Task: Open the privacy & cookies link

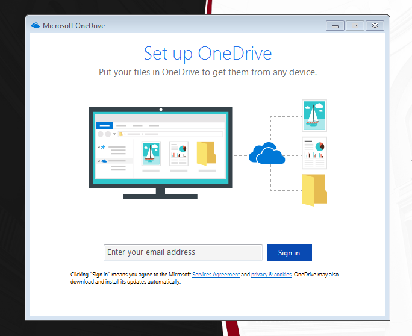Action: [271, 274]
